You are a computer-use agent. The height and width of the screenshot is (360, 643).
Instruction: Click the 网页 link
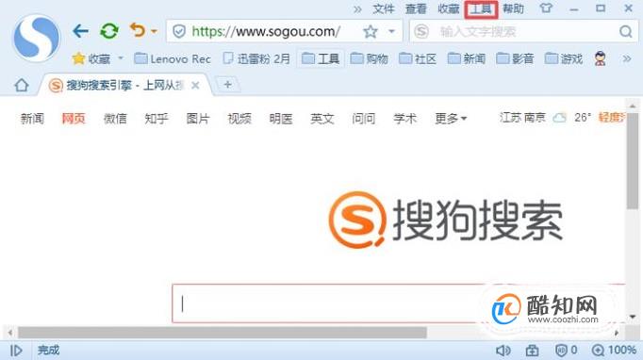tap(74, 119)
